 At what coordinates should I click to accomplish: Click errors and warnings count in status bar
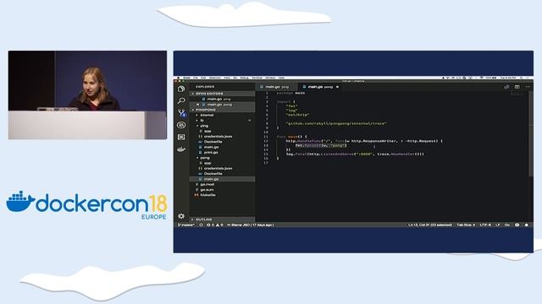(214, 225)
